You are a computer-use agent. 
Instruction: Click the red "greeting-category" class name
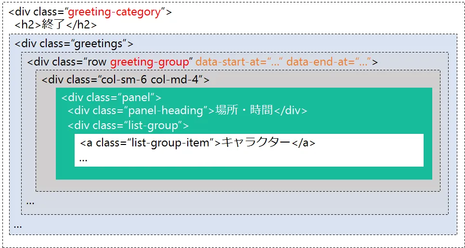point(114,12)
